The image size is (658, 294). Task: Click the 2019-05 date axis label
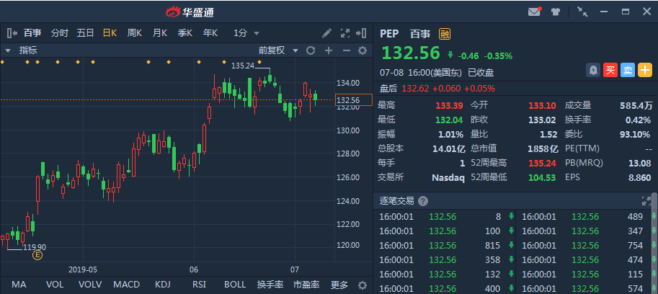83,269
